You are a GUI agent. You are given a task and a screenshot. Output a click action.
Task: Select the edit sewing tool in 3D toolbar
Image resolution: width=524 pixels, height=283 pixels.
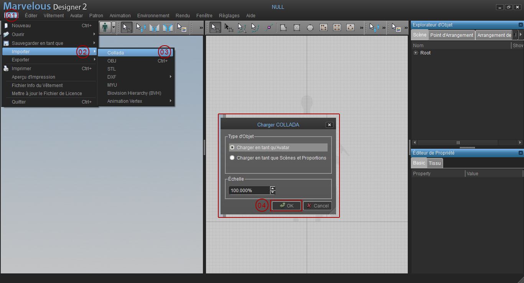[x=141, y=28]
